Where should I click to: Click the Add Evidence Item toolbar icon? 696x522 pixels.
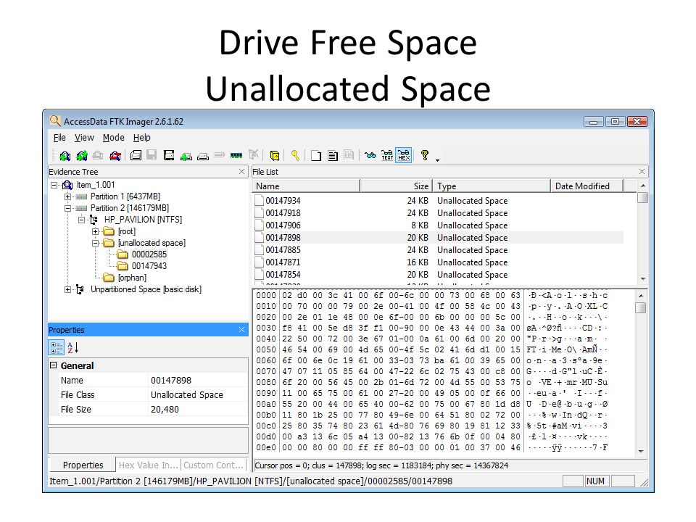(x=65, y=155)
